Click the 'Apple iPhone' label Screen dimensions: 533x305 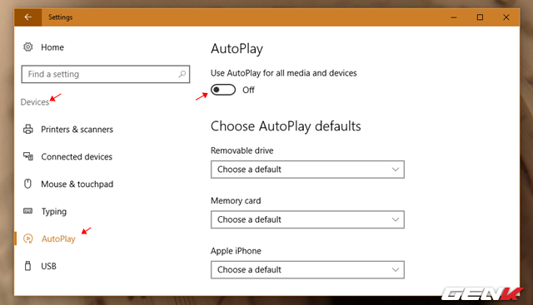[x=236, y=251]
